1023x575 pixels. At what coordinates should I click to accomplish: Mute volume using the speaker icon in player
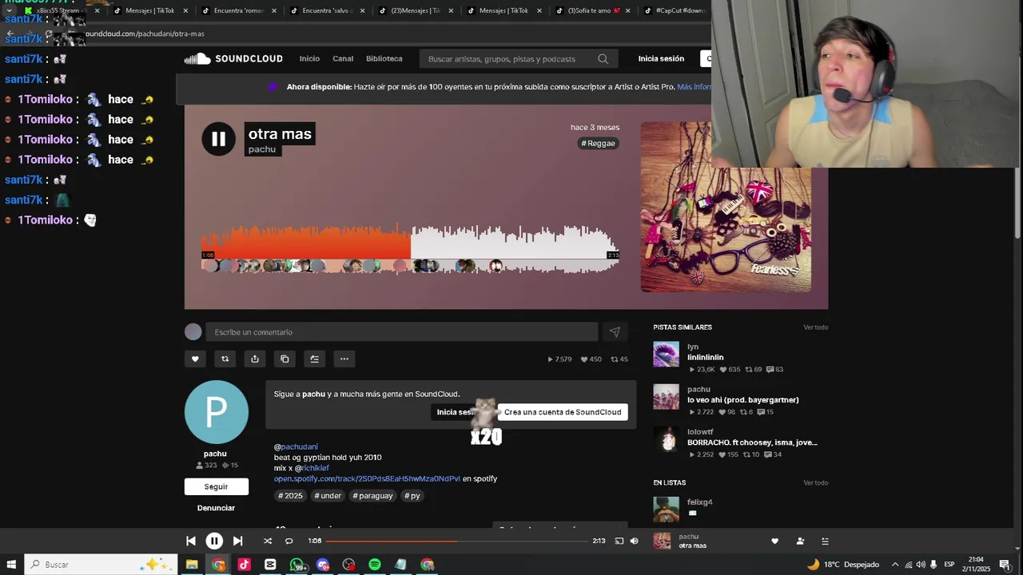point(634,541)
